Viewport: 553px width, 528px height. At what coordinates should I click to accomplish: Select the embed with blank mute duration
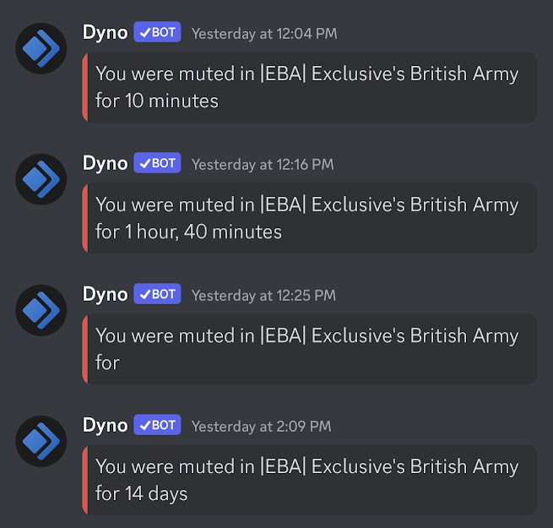point(310,349)
